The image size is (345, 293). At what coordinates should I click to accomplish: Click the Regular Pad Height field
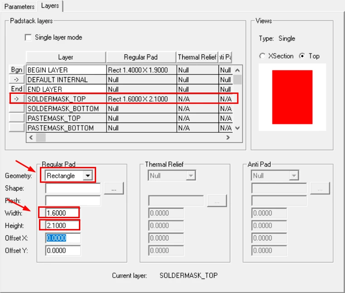point(63,225)
